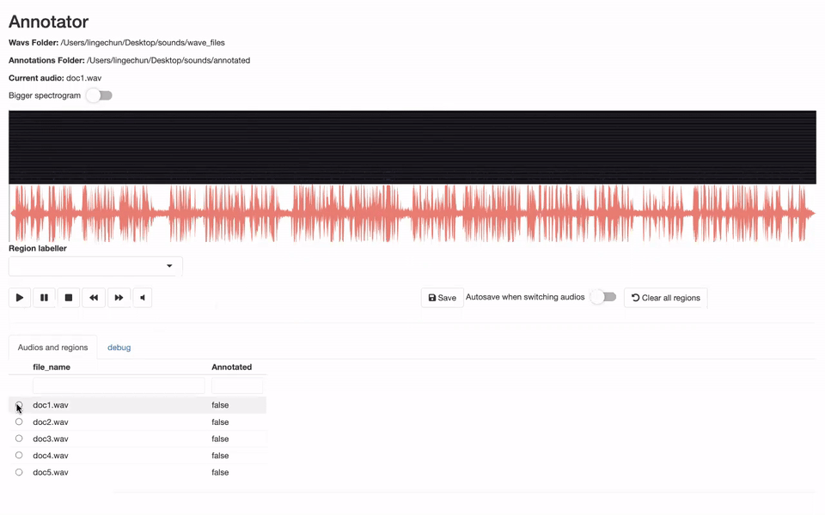Image resolution: width=825 pixels, height=515 pixels.
Task: Skip forward with the fast-forward button
Action: (119, 298)
